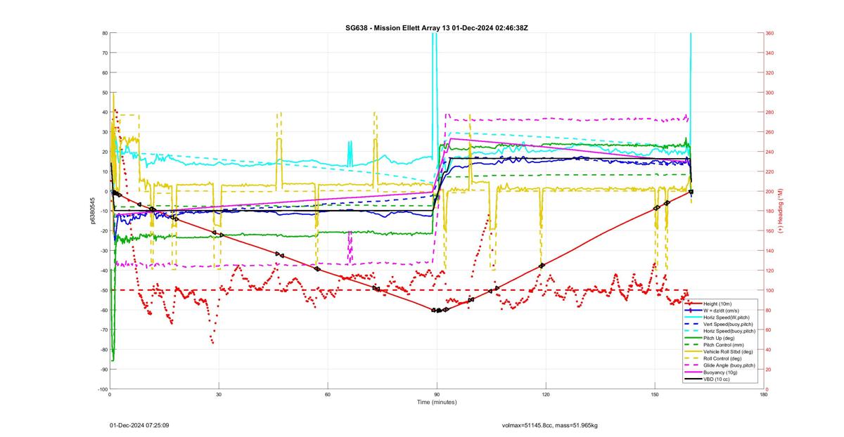This screenshot has height=437, width=844.
Task: Click the left y-axis tick label "-50"
Action: pos(103,290)
